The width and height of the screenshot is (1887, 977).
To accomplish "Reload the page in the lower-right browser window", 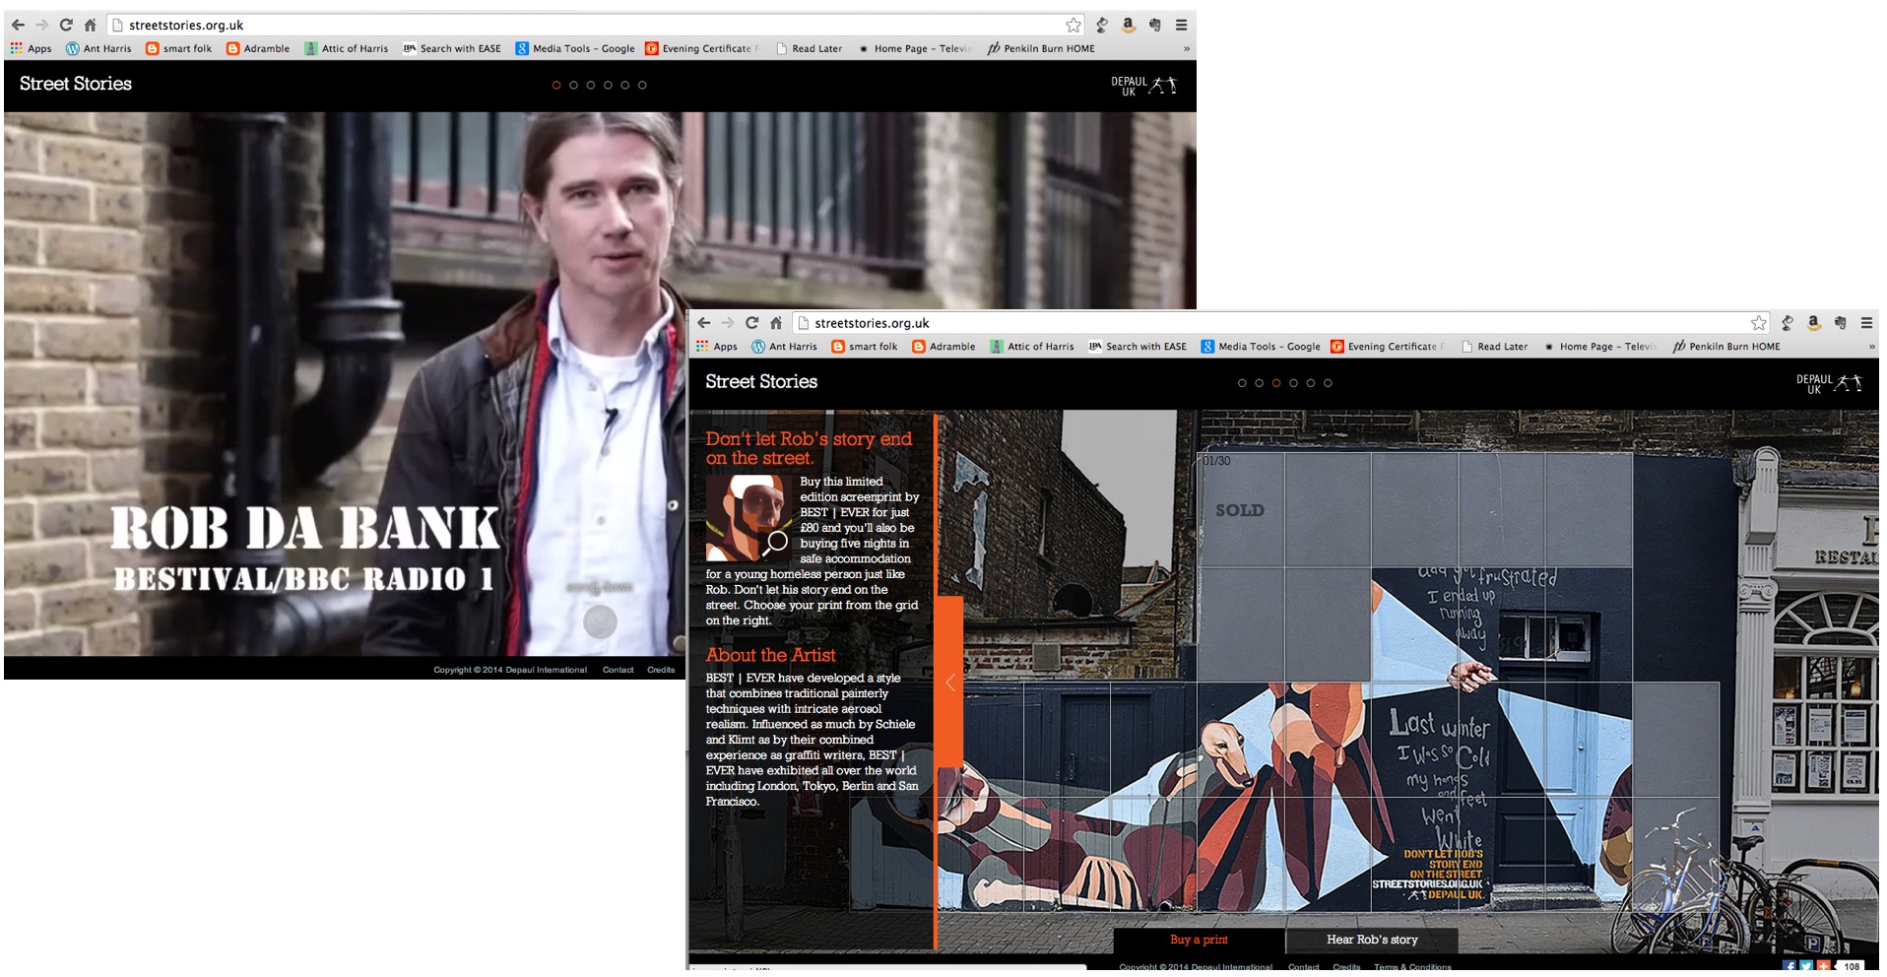I will (751, 323).
